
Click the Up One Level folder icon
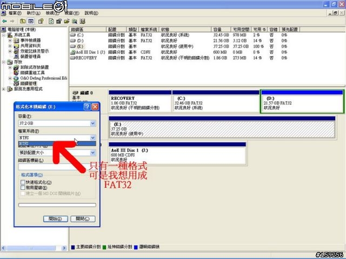click(23, 22)
